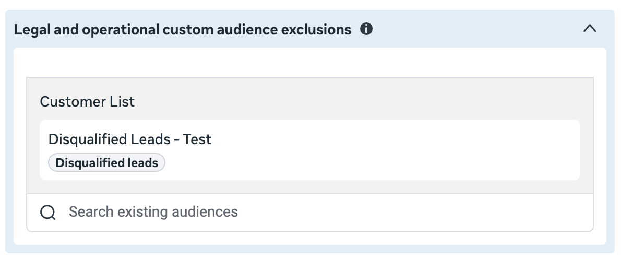The image size is (621, 259).
Task: Focus the Search existing audiences field
Action: pos(309,213)
